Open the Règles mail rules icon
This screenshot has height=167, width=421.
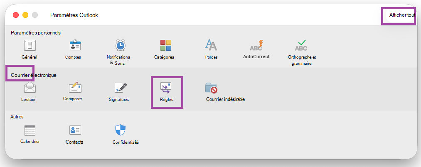[166, 88]
